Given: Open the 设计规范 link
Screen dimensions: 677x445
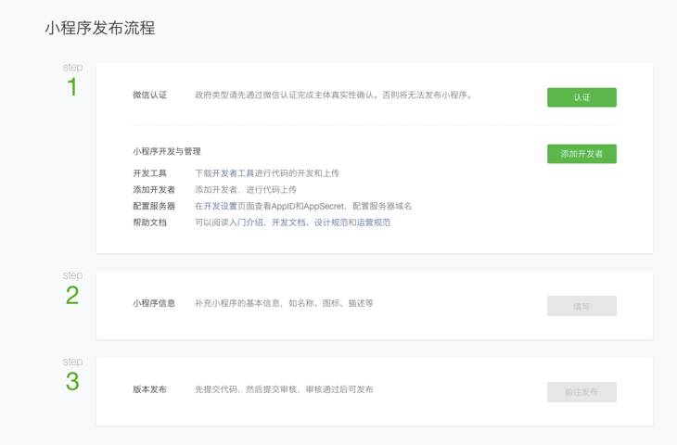Looking at the screenshot, I should [x=330, y=222].
